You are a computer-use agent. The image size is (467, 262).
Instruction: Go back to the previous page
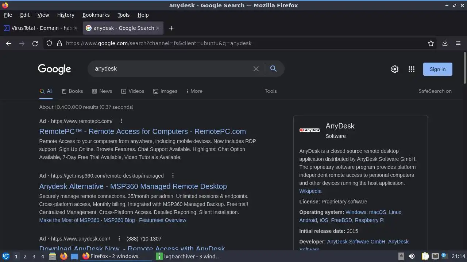(x=9, y=43)
